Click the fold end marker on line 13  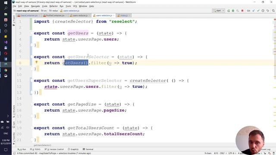pyautogui.click(x=31, y=92)
